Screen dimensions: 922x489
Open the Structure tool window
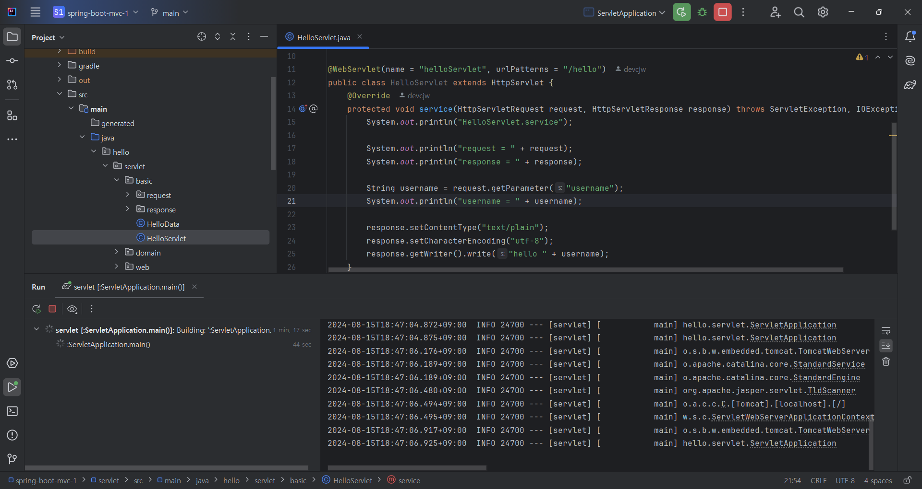coord(12,116)
